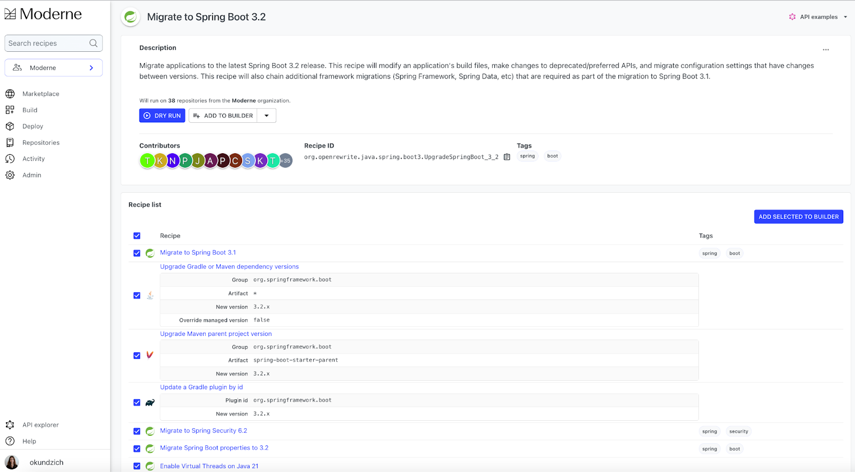
Task: Open the Admin gear icon
Action: click(x=10, y=175)
